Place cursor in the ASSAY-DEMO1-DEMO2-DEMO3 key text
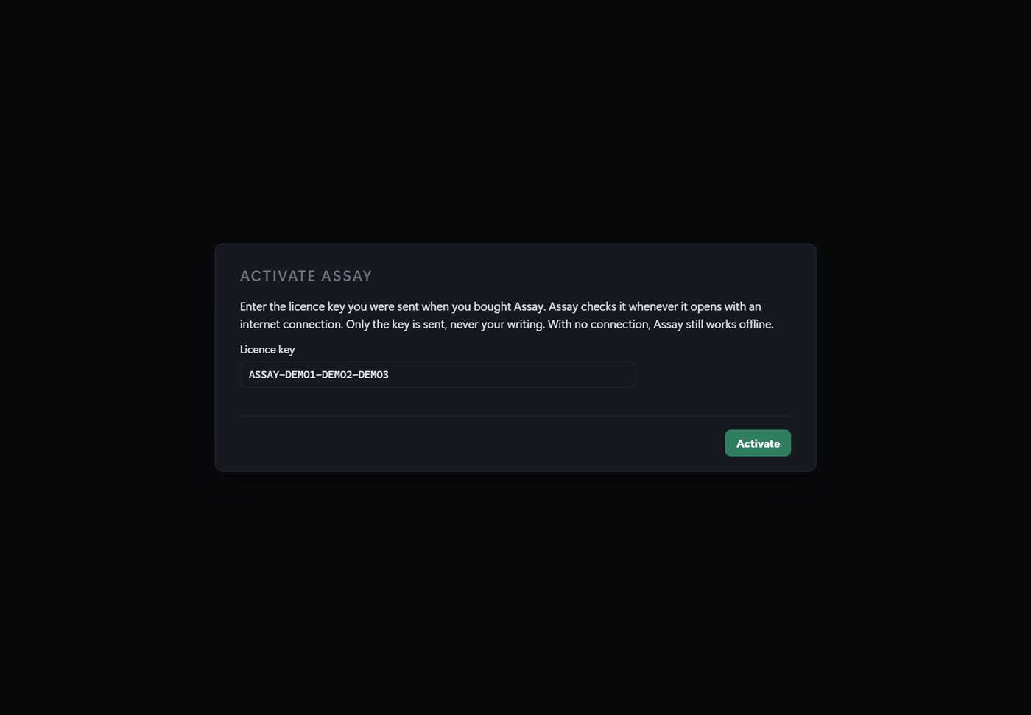 coord(318,374)
